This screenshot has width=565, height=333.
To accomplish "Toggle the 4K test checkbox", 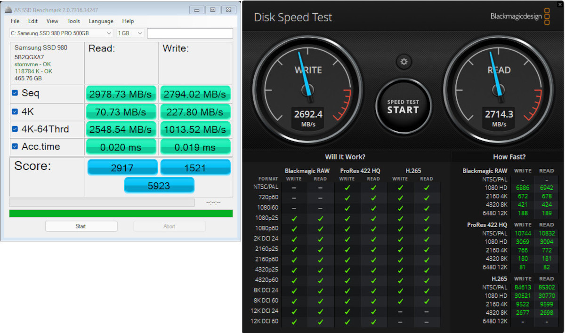I will (15, 112).
